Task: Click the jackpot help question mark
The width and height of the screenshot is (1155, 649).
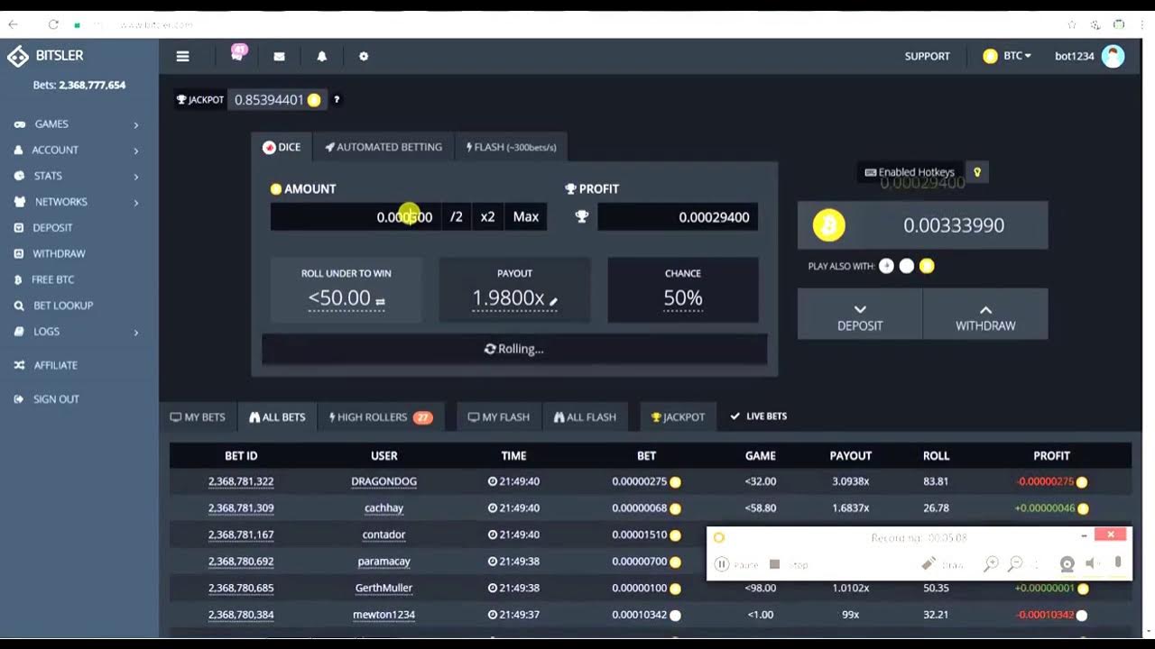Action: coord(337,99)
